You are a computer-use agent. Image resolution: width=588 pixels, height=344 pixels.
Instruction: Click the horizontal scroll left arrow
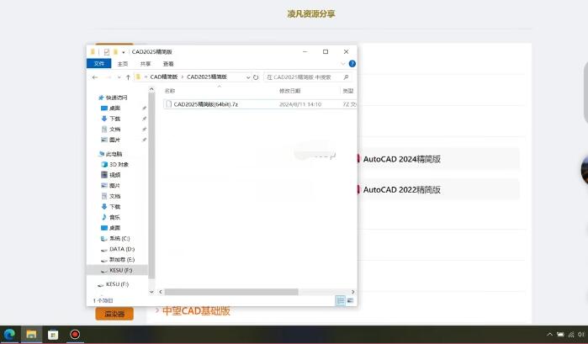[161, 292]
